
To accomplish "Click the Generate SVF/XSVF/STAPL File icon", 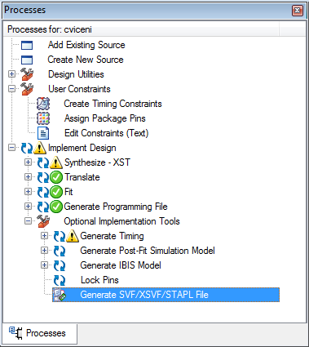I will [60, 295].
